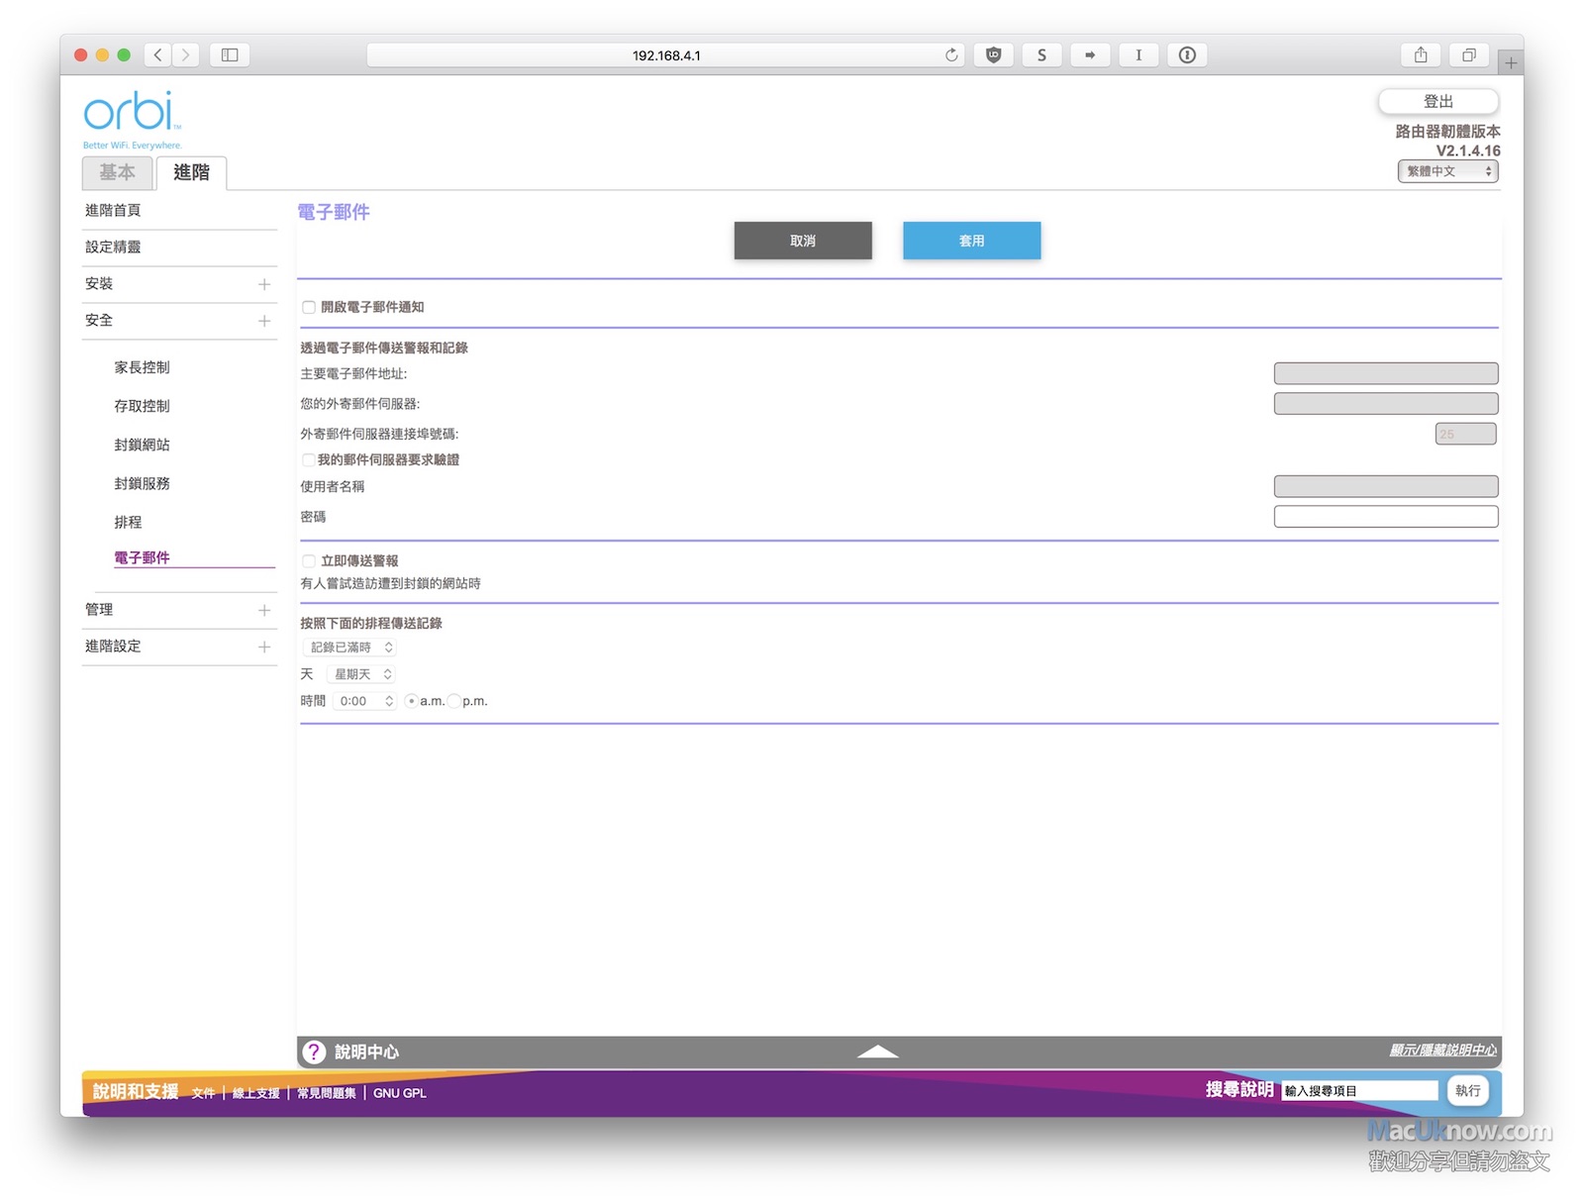Switch to the 基本 tab

point(117,172)
